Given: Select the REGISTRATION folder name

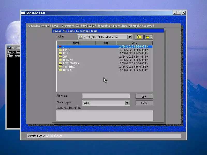Looking at the screenshot, I should (x=71, y=63).
